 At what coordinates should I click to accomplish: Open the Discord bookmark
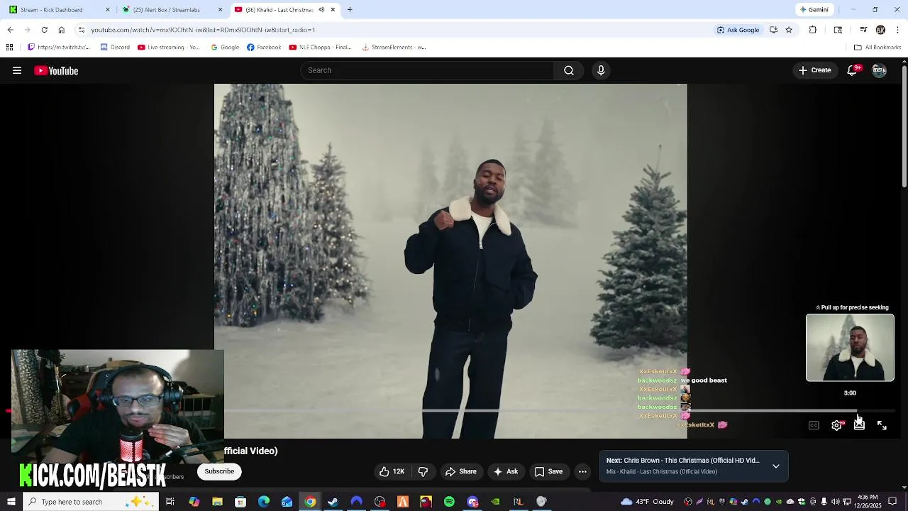[x=115, y=48]
